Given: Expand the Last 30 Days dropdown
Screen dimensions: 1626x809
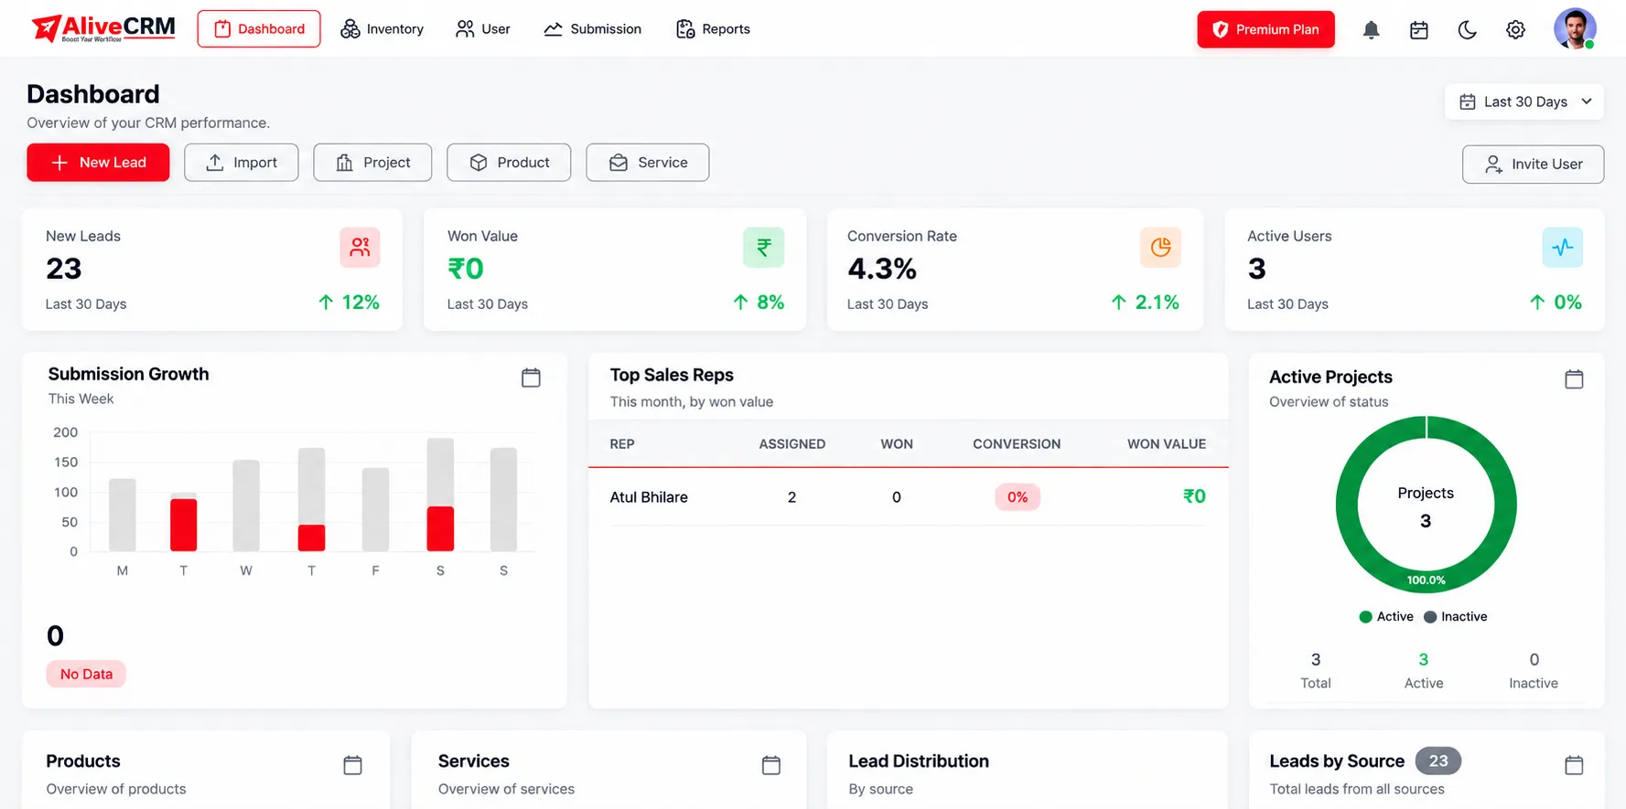Looking at the screenshot, I should click(1524, 101).
